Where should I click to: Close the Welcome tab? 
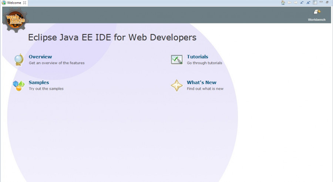point(25,3)
